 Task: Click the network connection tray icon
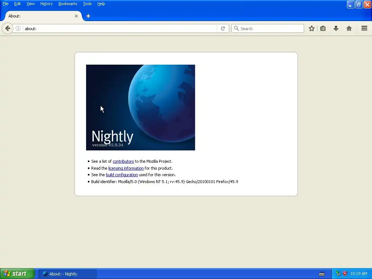click(x=338, y=274)
